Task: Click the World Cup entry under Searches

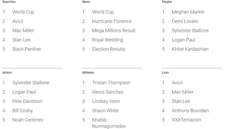Action: (23, 12)
